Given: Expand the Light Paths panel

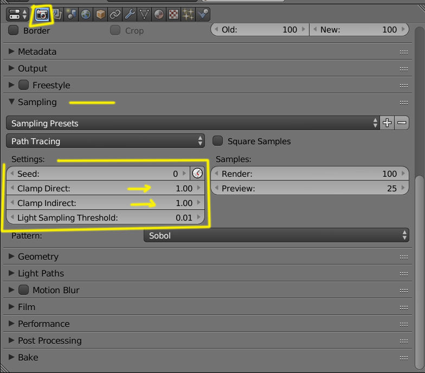Looking at the screenshot, I should pyautogui.click(x=11, y=273).
